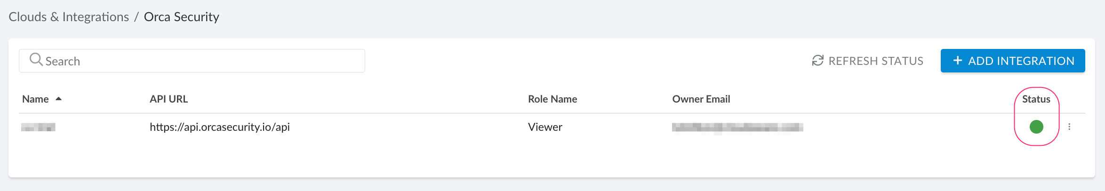Screen dimensions: 1105x191
Task: Click the green status indicator dot
Action: tap(1036, 127)
